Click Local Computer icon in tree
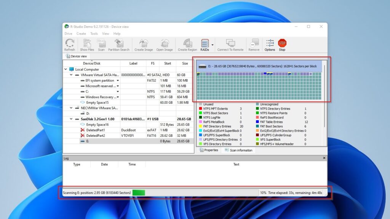This screenshot has width=390, height=219. [x=72, y=69]
